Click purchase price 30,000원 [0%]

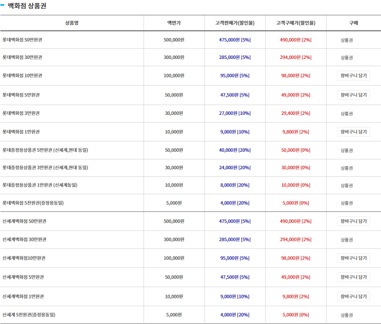[296, 168]
